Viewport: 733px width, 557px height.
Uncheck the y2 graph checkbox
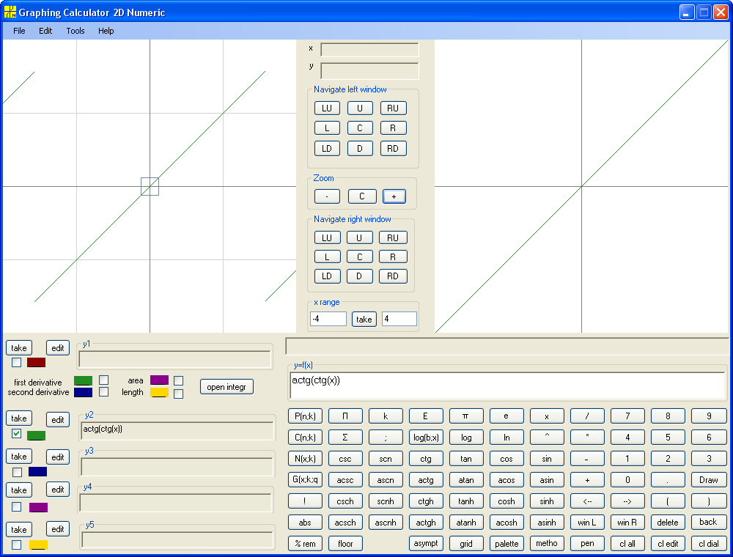(x=16, y=434)
